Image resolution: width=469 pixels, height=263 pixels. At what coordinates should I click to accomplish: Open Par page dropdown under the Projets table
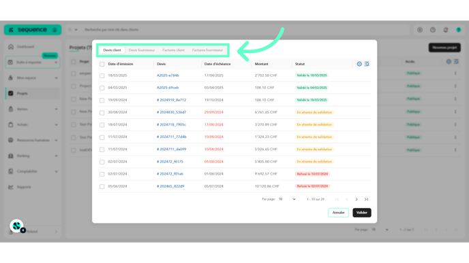click(x=380, y=230)
